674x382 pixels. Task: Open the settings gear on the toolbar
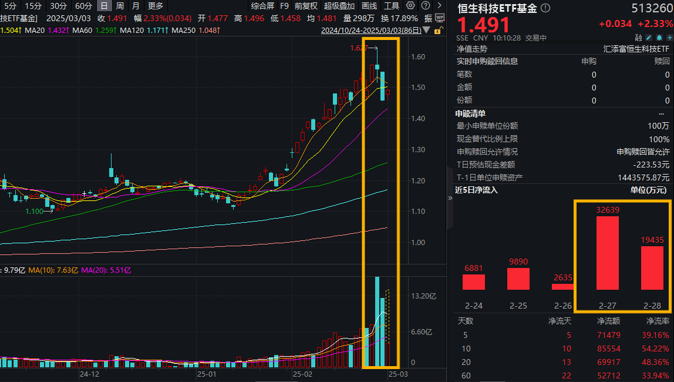click(x=411, y=5)
